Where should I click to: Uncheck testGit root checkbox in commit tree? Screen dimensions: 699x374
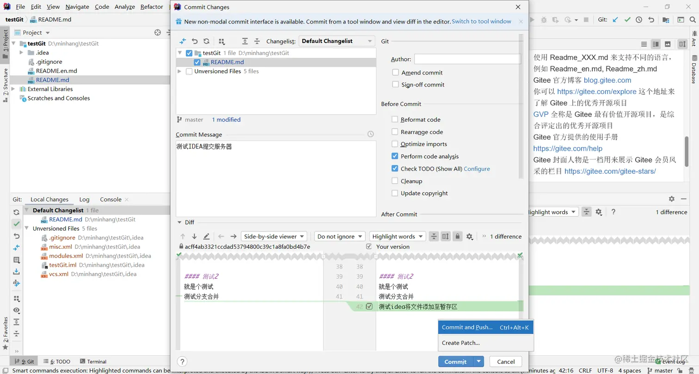189,53
